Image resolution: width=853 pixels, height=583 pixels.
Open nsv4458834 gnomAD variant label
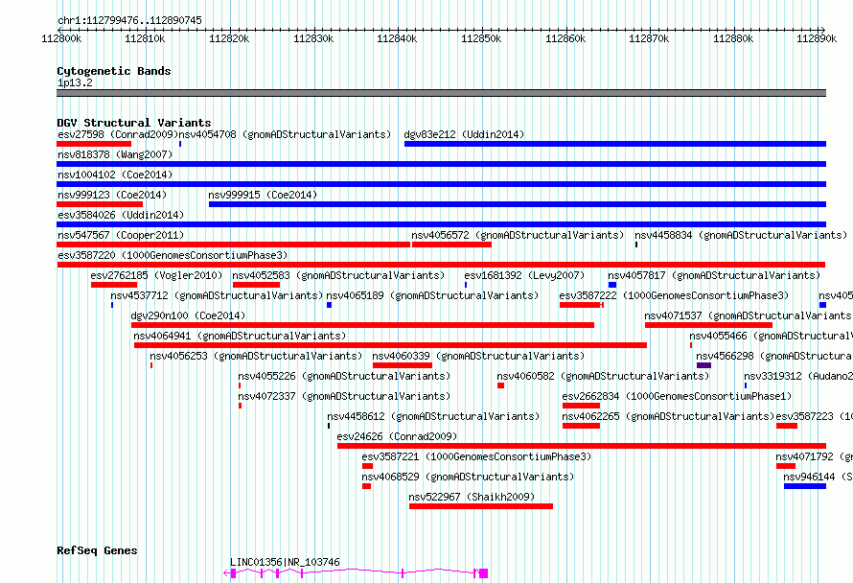[741, 235]
